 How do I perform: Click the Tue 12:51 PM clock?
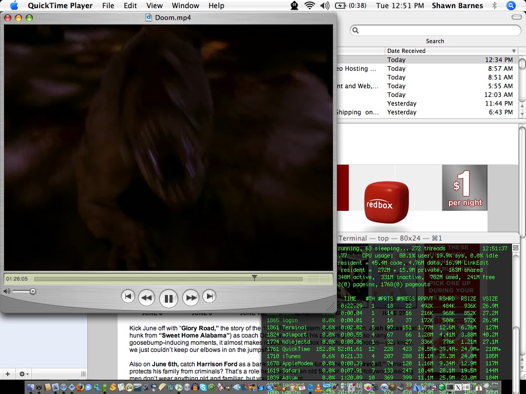coord(400,6)
